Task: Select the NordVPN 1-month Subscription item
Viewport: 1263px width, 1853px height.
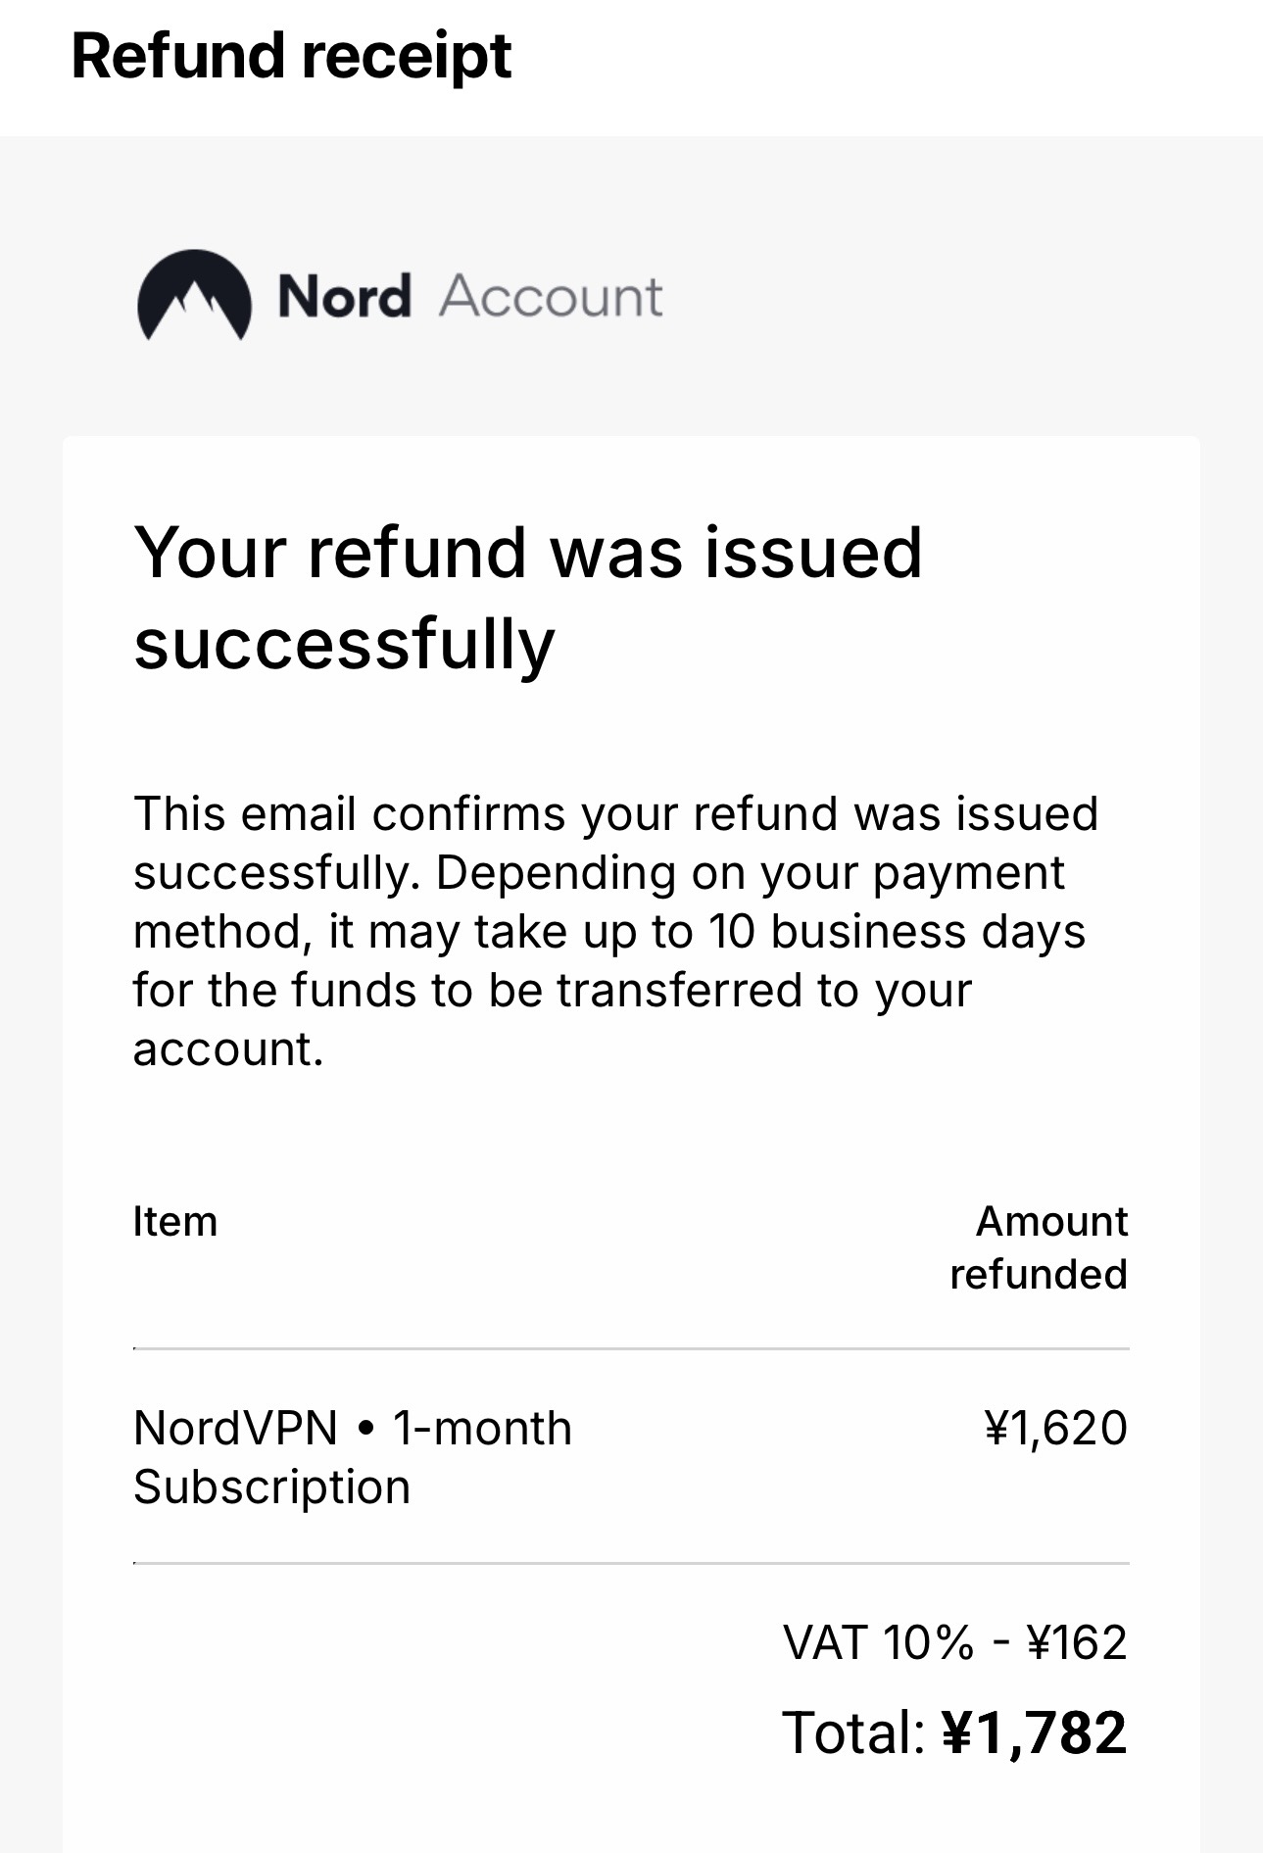Action: tap(352, 1456)
